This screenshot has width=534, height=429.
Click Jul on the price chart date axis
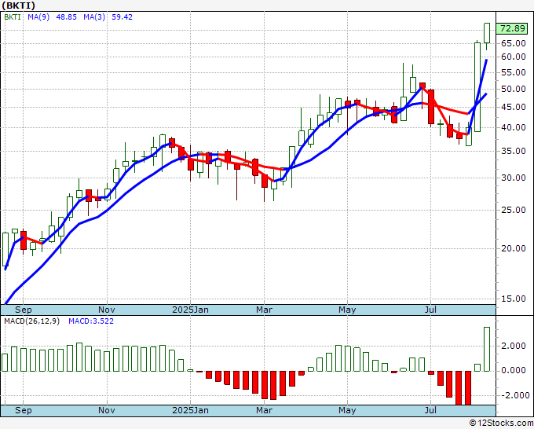431,310
